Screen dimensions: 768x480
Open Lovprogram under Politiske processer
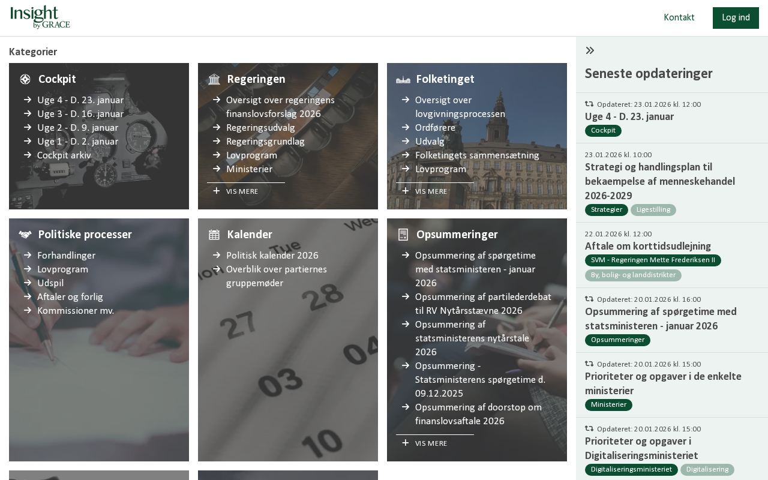(62, 269)
